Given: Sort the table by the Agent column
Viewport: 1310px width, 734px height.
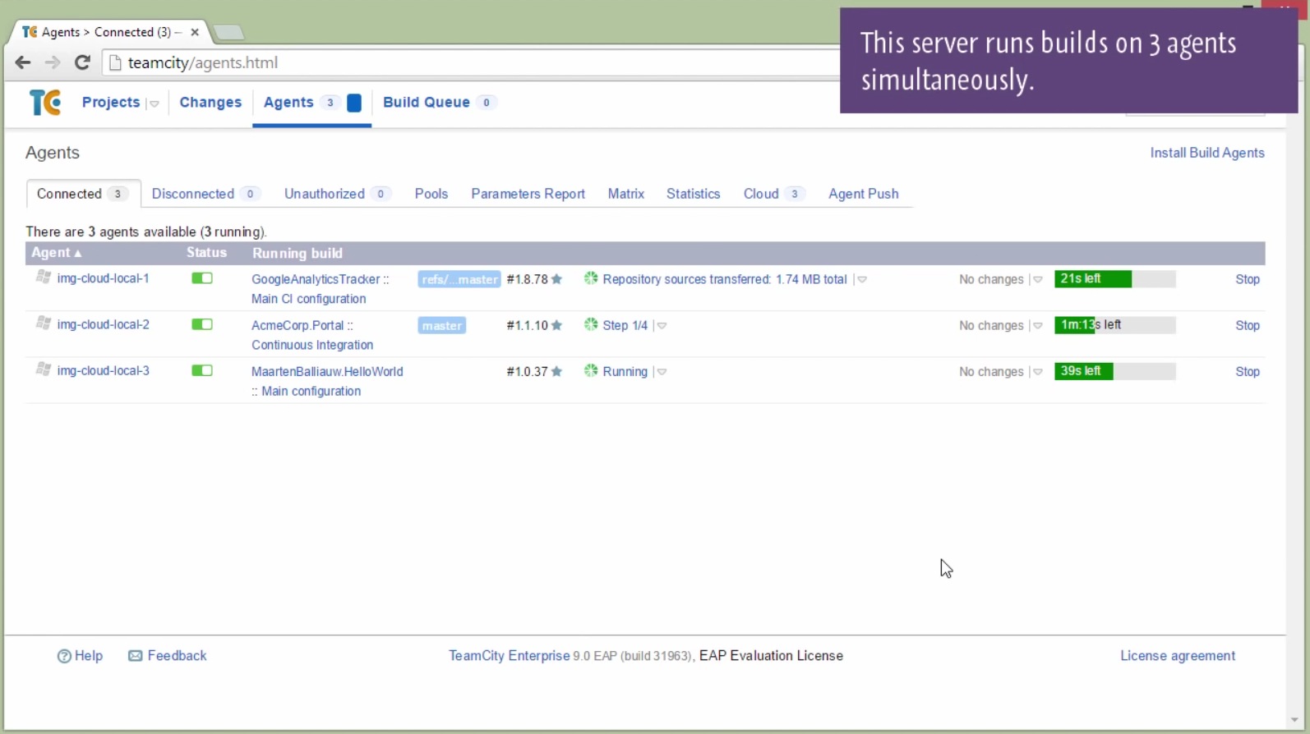Looking at the screenshot, I should click(57, 253).
